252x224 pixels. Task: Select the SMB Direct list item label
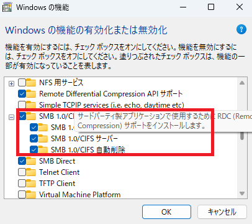tap(57, 161)
